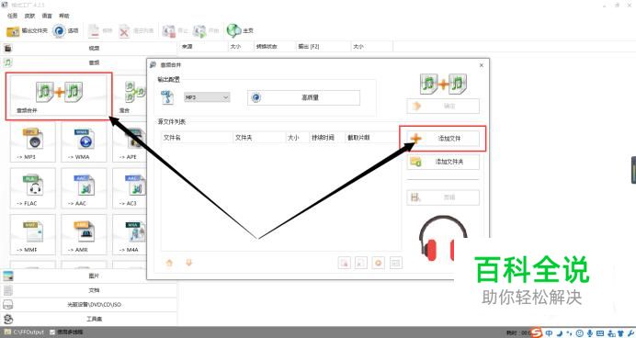Click the 截取片断 column header in dialog
Screen dimensions: 636x338
(x=372, y=138)
